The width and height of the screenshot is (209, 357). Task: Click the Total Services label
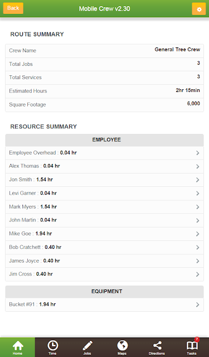(x=25, y=78)
